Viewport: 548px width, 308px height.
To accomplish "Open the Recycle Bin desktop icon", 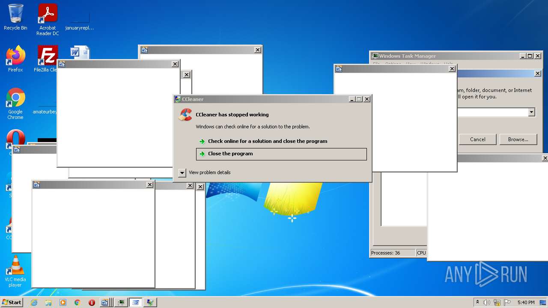I will pos(15,17).
